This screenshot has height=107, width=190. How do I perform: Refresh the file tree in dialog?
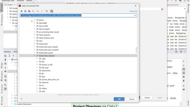click(47, 11)
